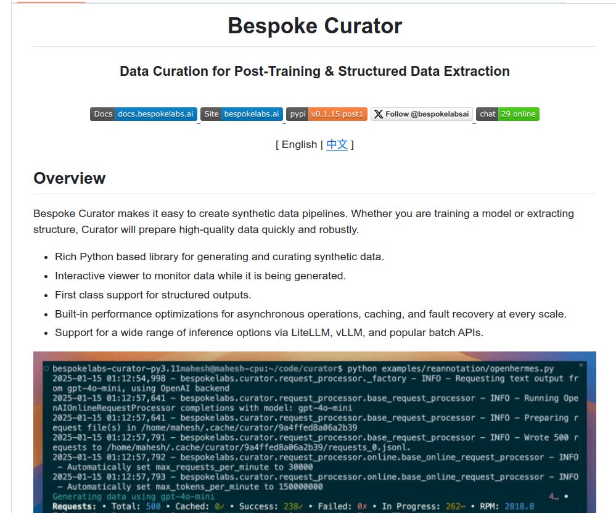The width and height of the screenshot is (616, 513).
Task: Click the Overview section heading
Action: pyautogui.click(x=70, y=178)
